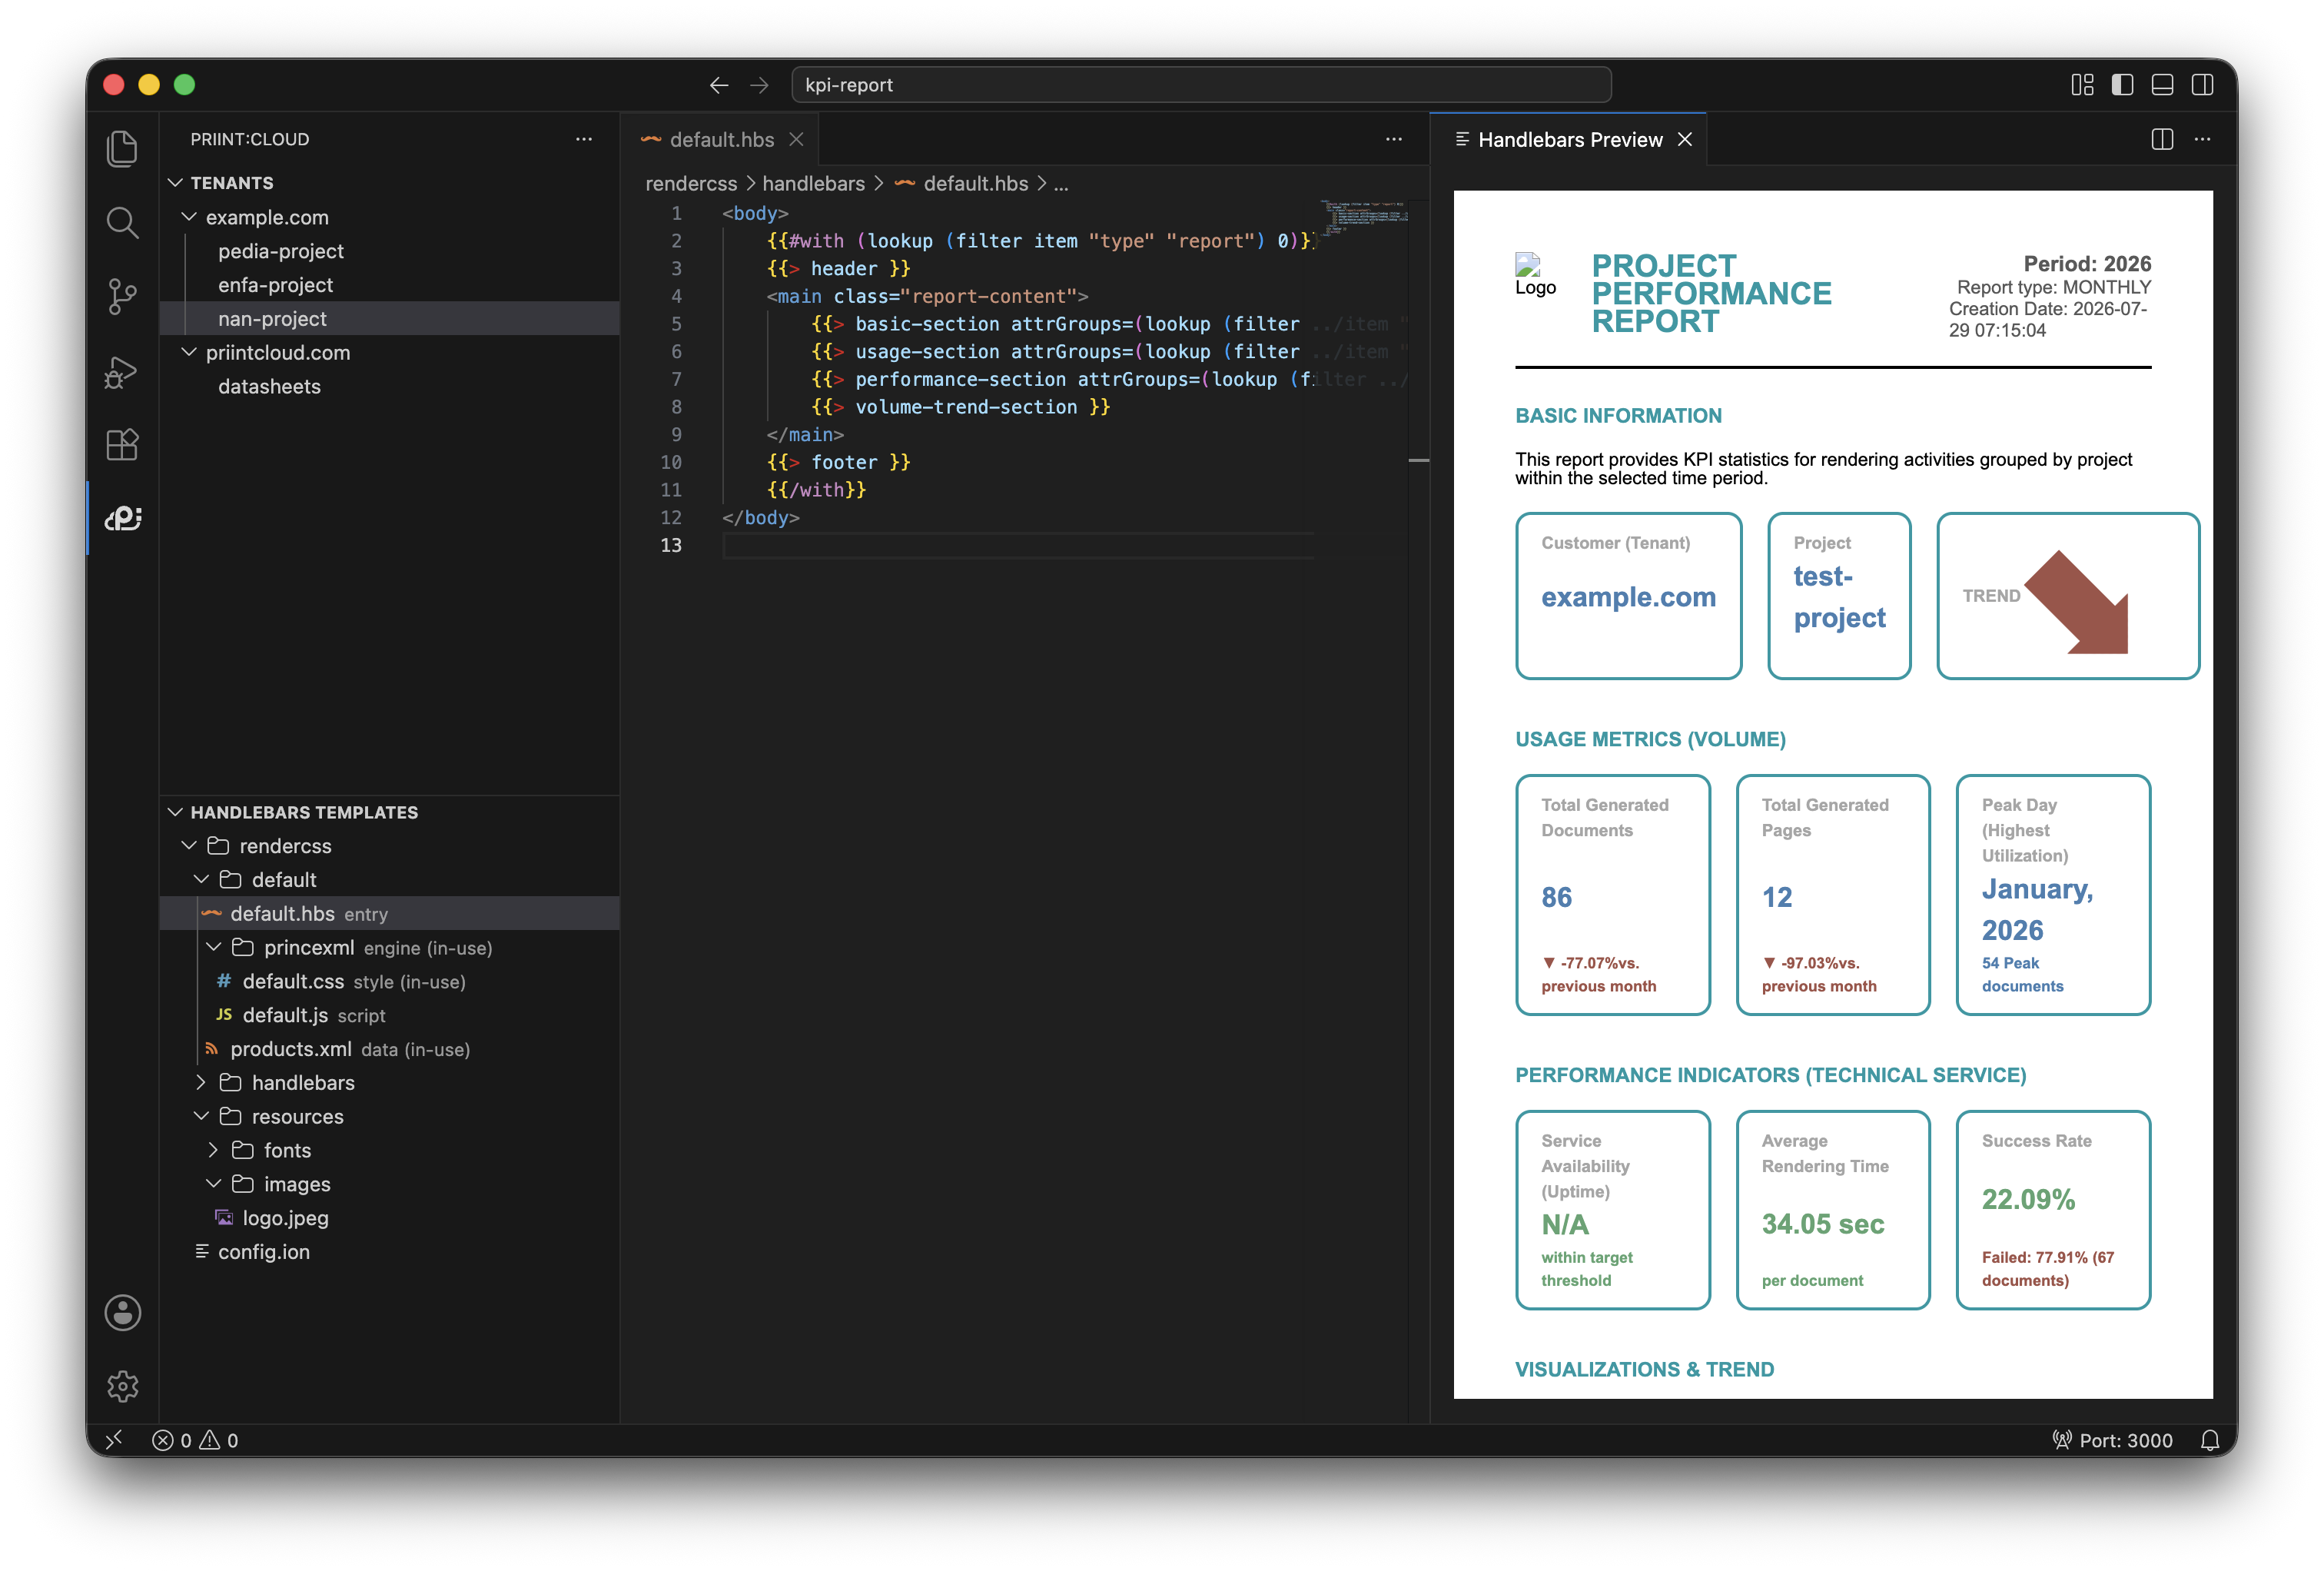Open more actions for default.hbs editor group
2324x1571 pixels.
tap(1394, 140)
